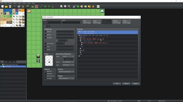183x102 pixels.
Task: Open the Trigger dropdown
Action: click(x=66, y=78)
